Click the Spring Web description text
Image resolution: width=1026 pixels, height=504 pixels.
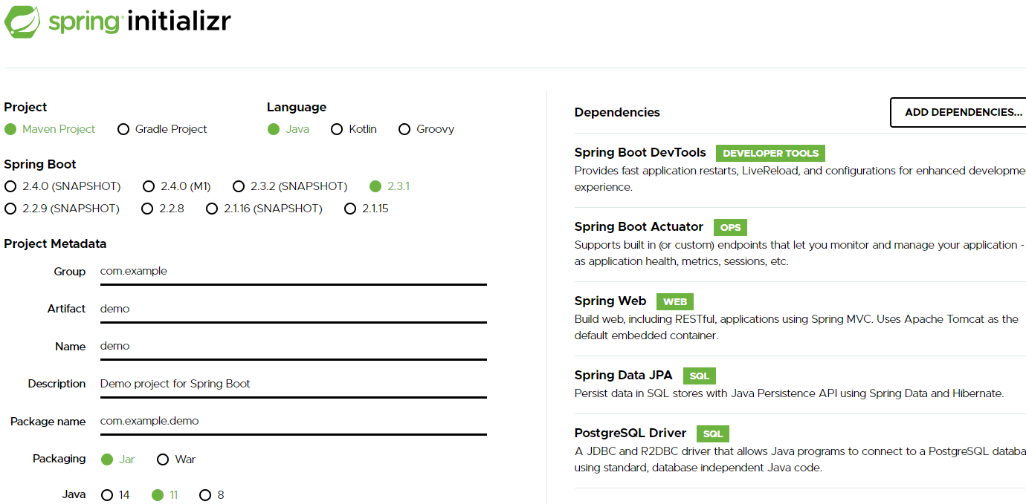click(796, 327)
